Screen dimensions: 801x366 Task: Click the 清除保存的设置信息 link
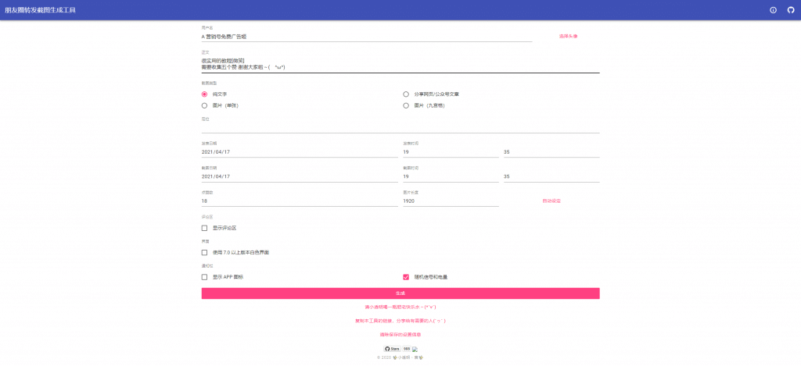[x=400, y=334]
